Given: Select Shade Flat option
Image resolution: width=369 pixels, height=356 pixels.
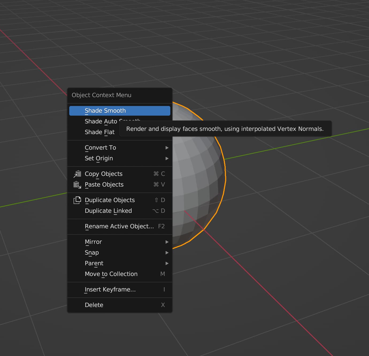Looking at the screenshot, I should pos(94,132).
